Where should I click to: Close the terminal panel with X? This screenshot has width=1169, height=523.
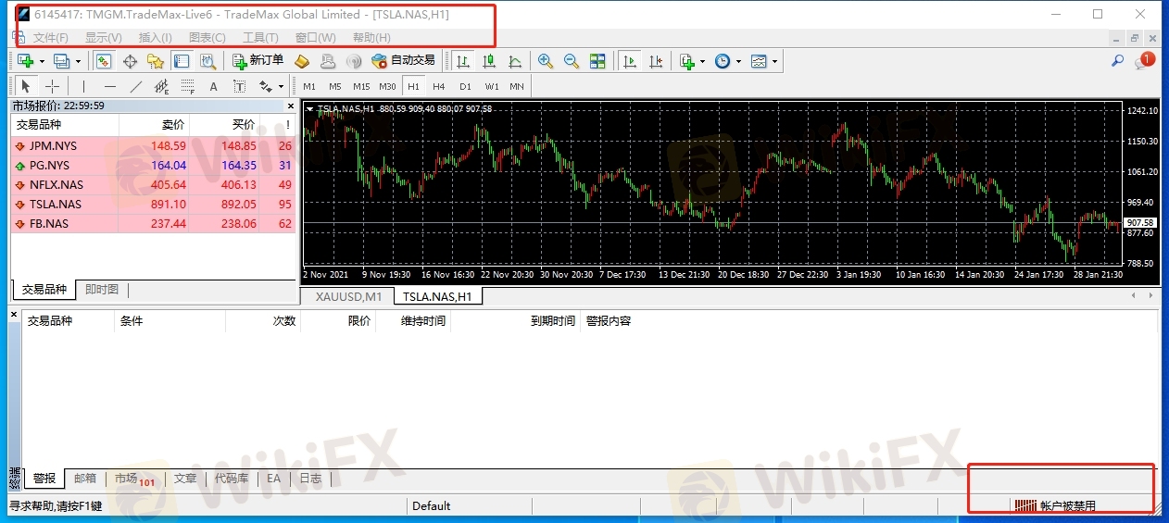point(14,315)
